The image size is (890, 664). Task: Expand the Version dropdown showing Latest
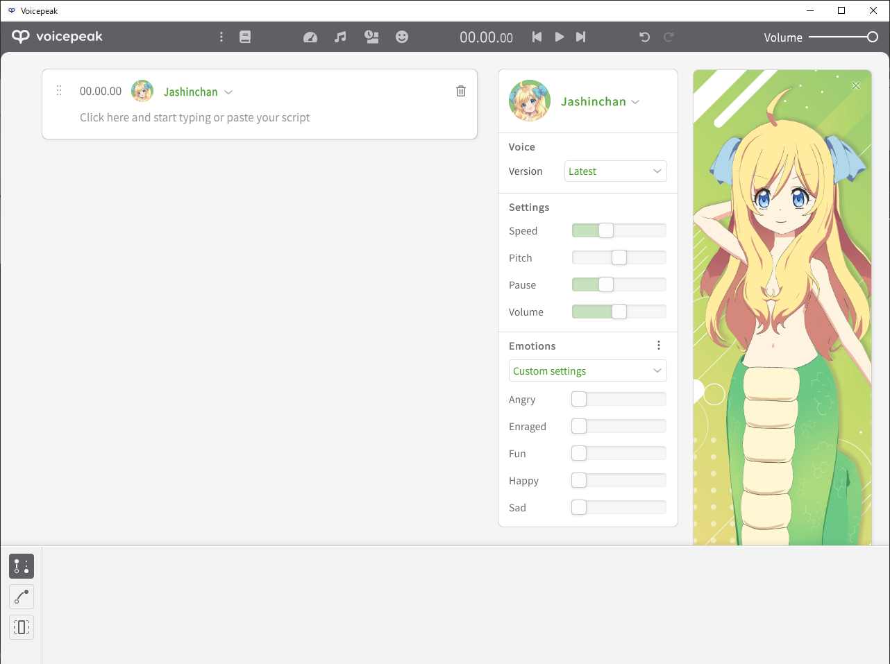(x=615, y=171)
